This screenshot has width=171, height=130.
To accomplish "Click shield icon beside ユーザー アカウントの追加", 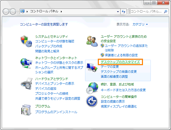I will click(x=102, y=46).
